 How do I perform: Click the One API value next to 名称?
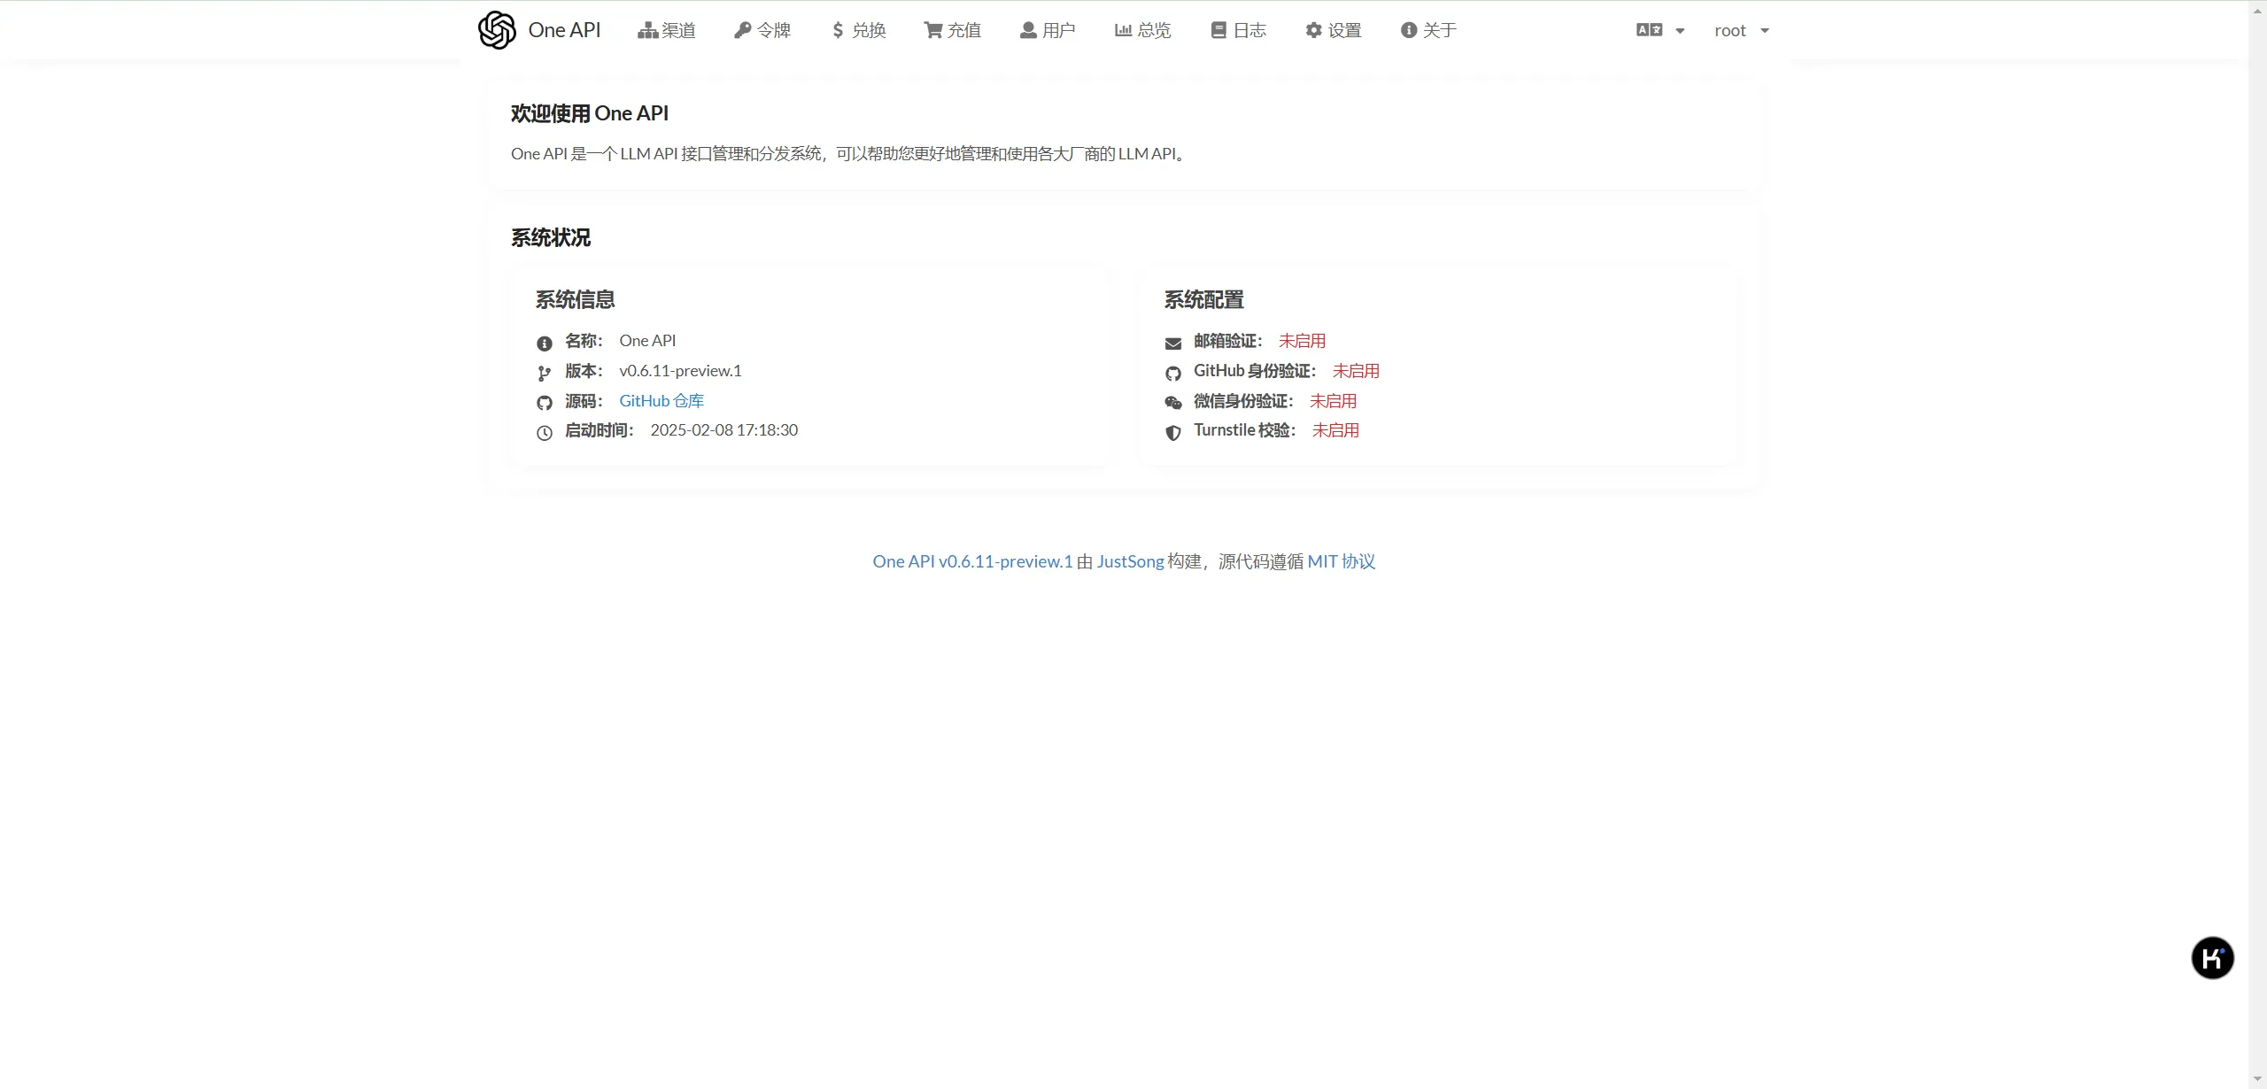[647, 341]
